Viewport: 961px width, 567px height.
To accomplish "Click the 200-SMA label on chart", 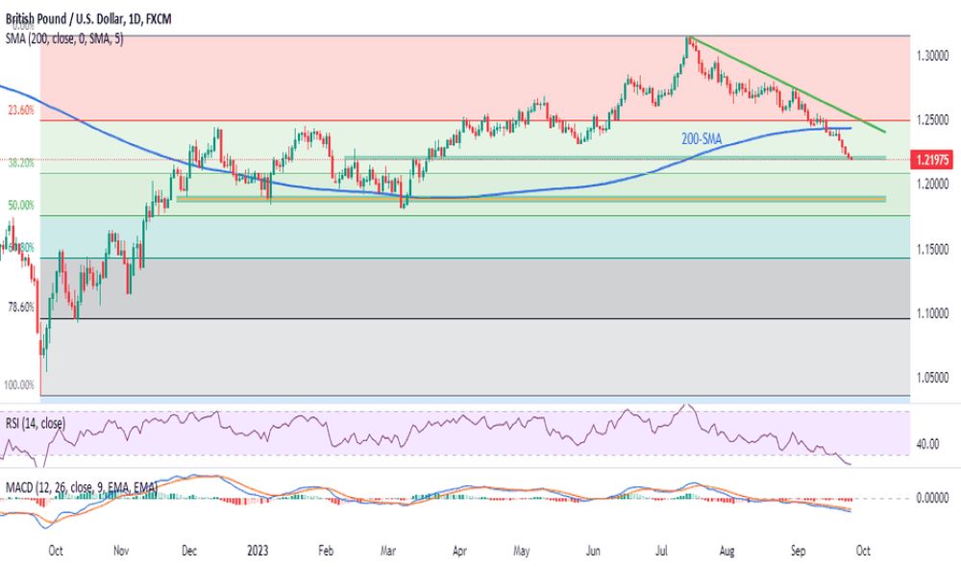I will (x=702, y=139).
